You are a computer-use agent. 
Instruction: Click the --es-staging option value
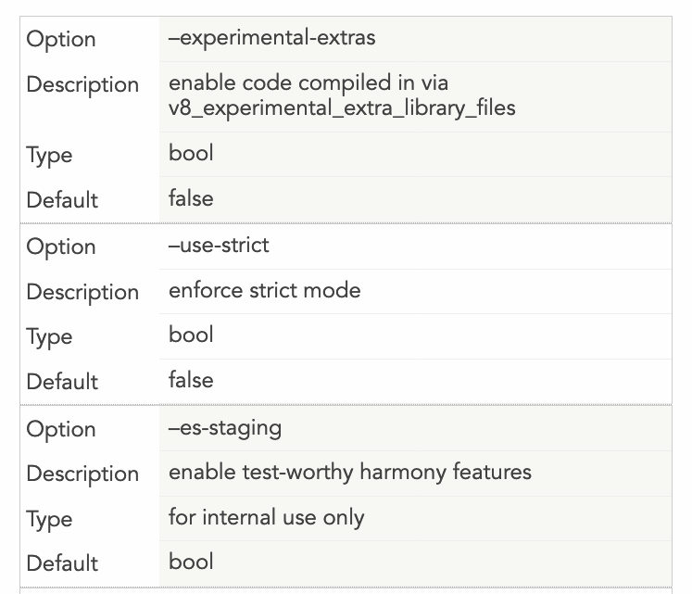coord(225,427)
